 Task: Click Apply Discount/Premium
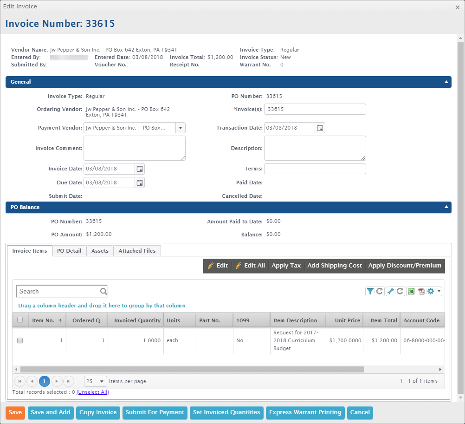(x=405, y=266)
